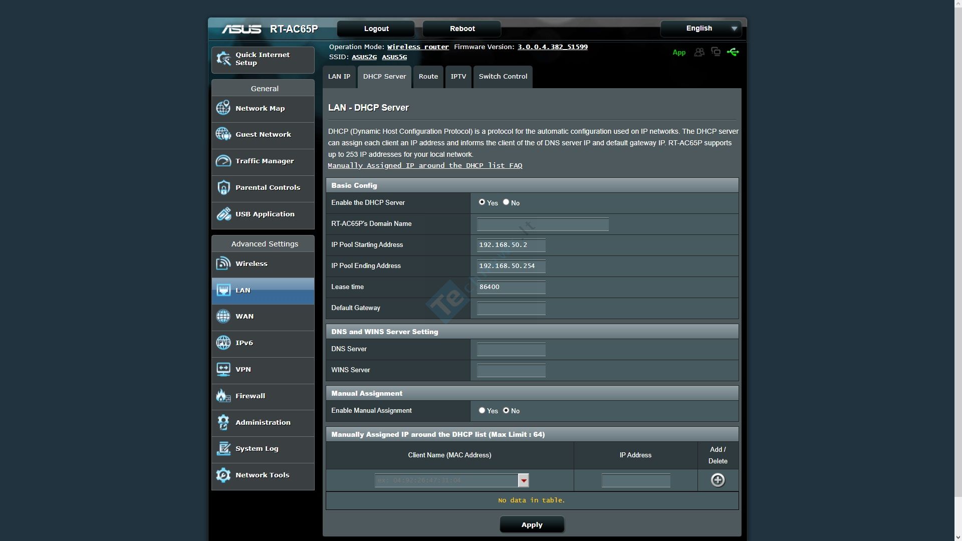Viewport: 962px width, 541px height.
Task: Switch to the LAN IP tab
Action: click(339, 77)
